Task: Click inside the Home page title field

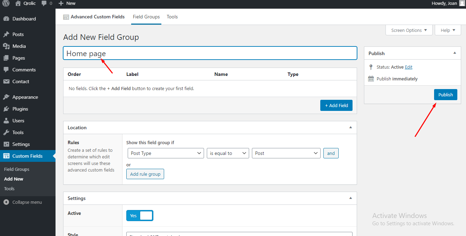Action: coord(210,53)
